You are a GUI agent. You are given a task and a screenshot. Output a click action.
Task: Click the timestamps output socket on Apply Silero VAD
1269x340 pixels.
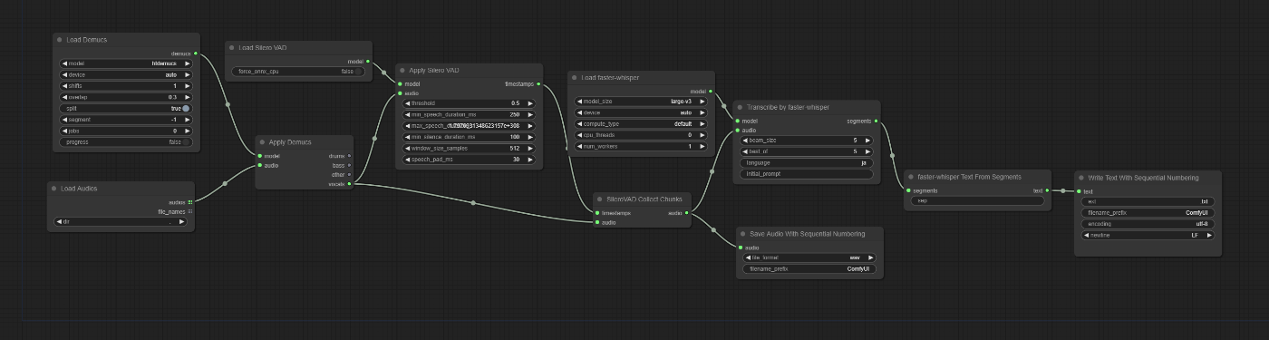coord(538,83)
